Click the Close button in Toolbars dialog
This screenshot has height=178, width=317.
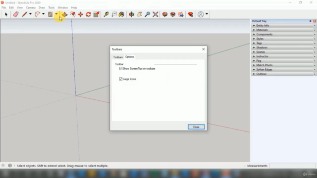pos(196,127)
